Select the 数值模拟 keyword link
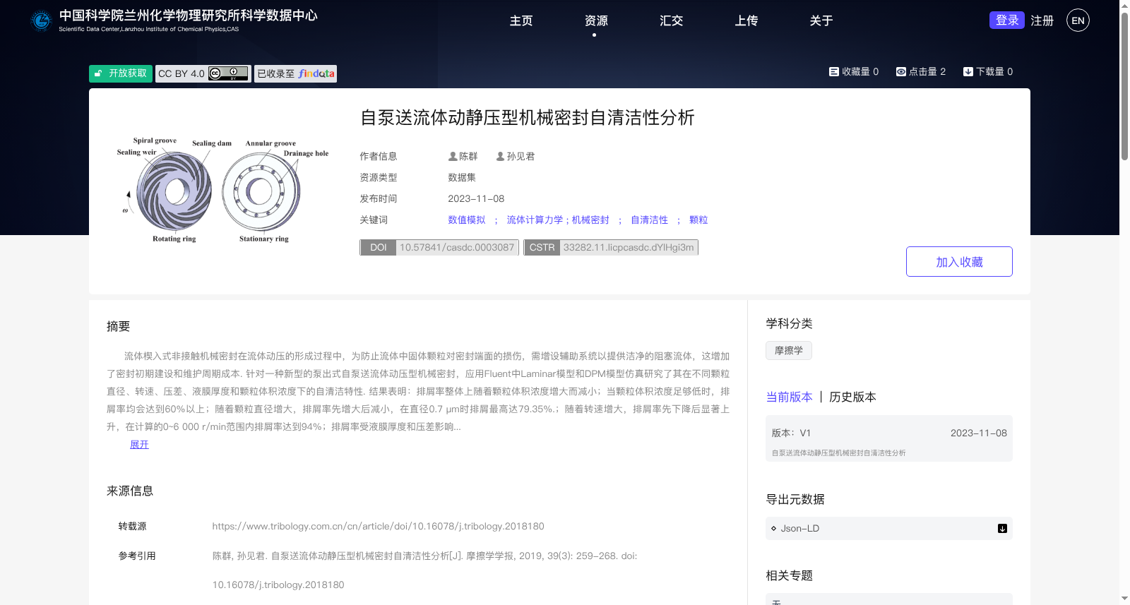The width and height of the screenshot is (1130, 605). coord(467,220)
